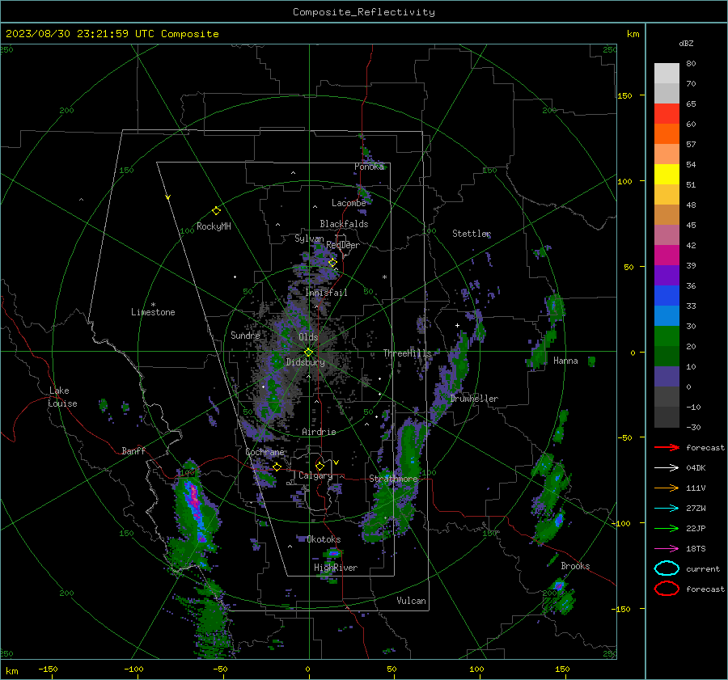Viewport: 728px width, 680px height.
Task: Click the light gray 70-80 dBZ swatch
Action: coord(667,74)
